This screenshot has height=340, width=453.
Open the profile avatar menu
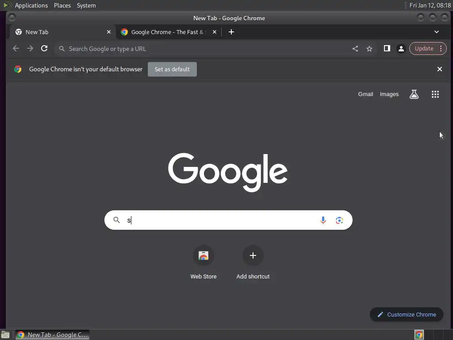tap(401, 49)
